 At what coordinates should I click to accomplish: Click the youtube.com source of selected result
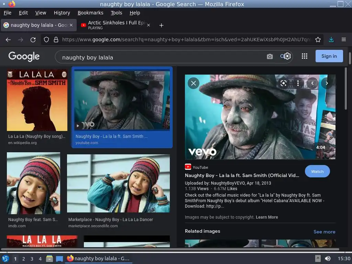(x=87, y=143)
